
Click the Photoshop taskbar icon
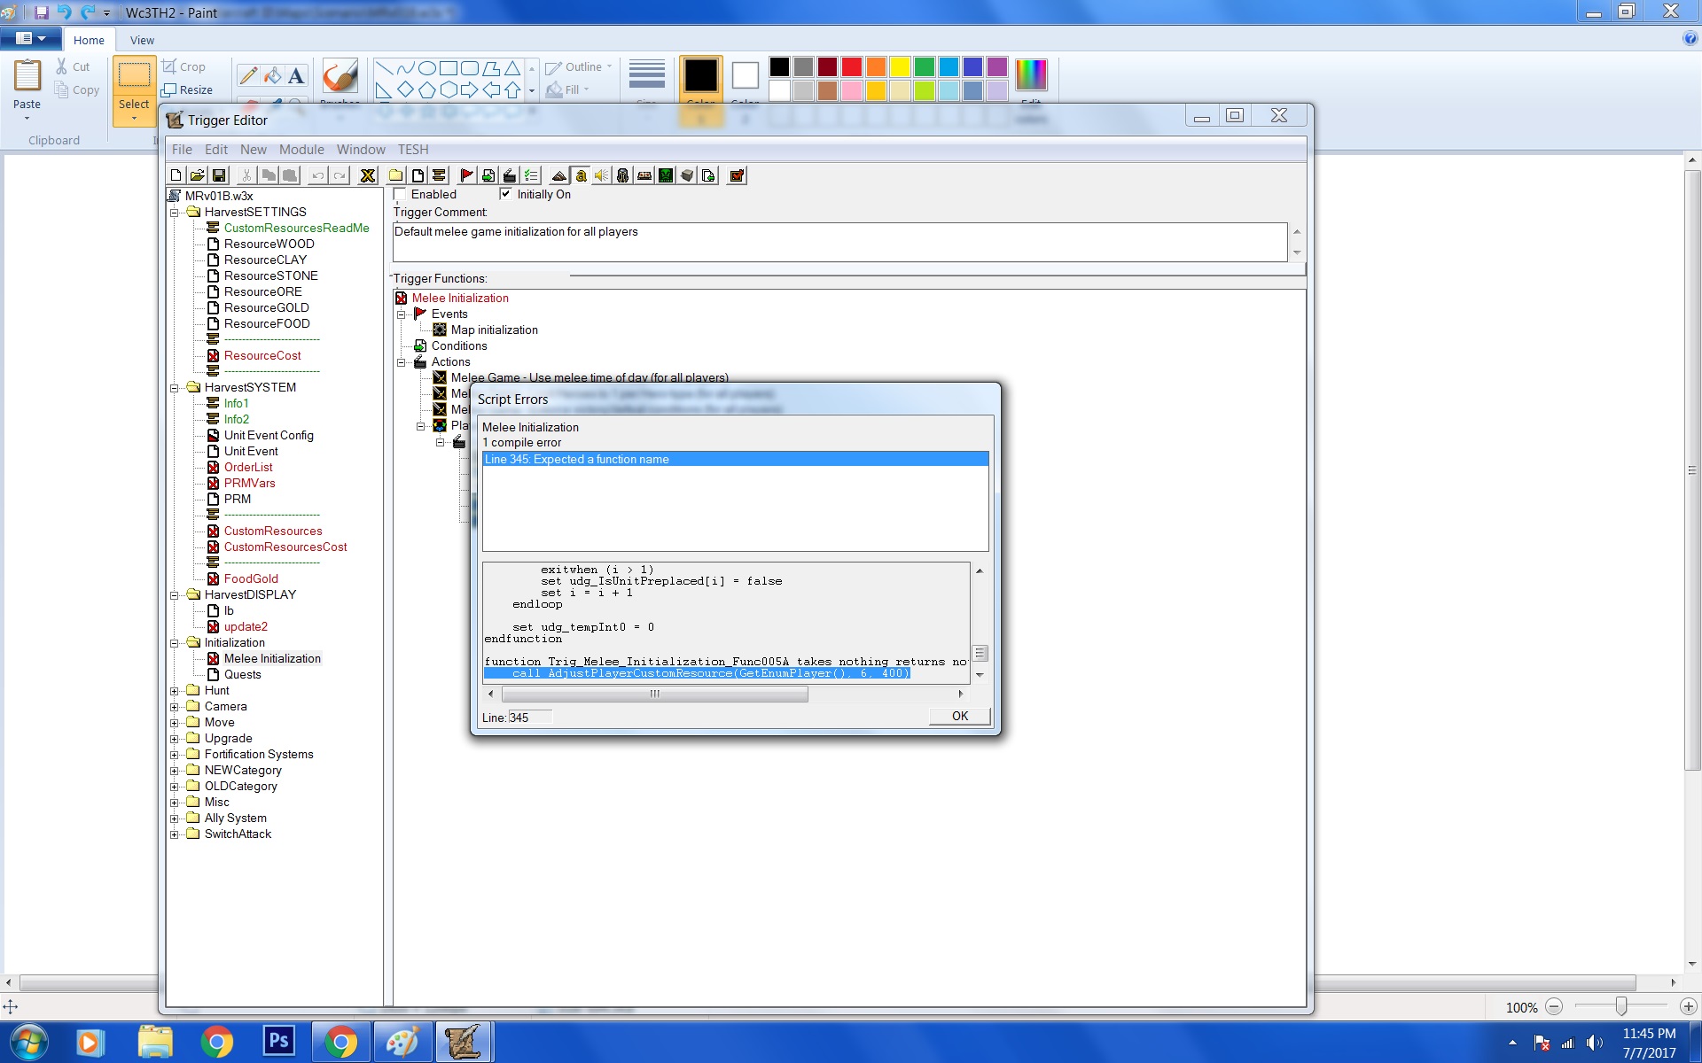279,1042
